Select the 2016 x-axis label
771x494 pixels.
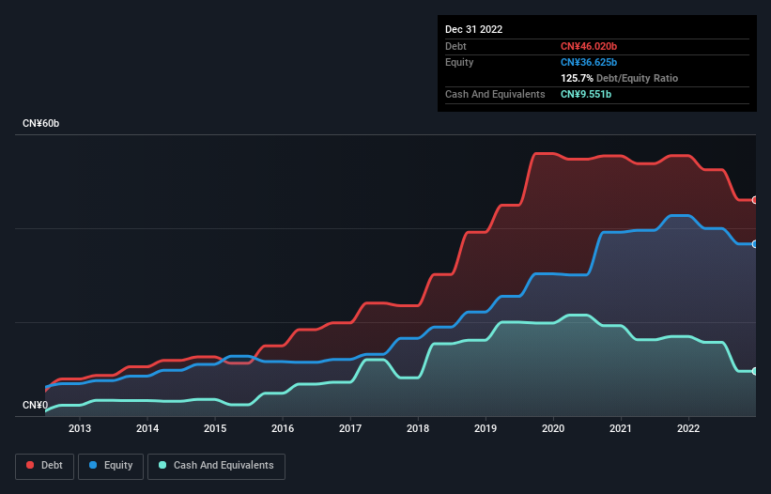(283, 428)
